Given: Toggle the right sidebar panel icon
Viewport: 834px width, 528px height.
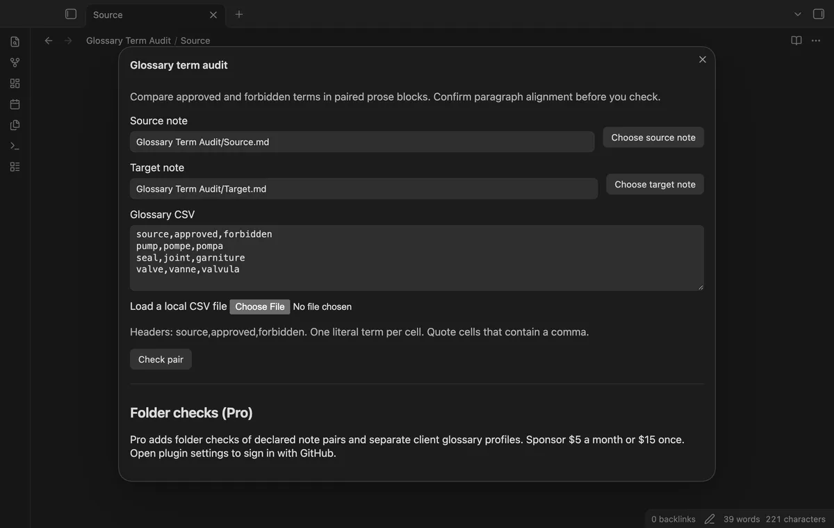Looking at the screenshot, I should [818, 14].
